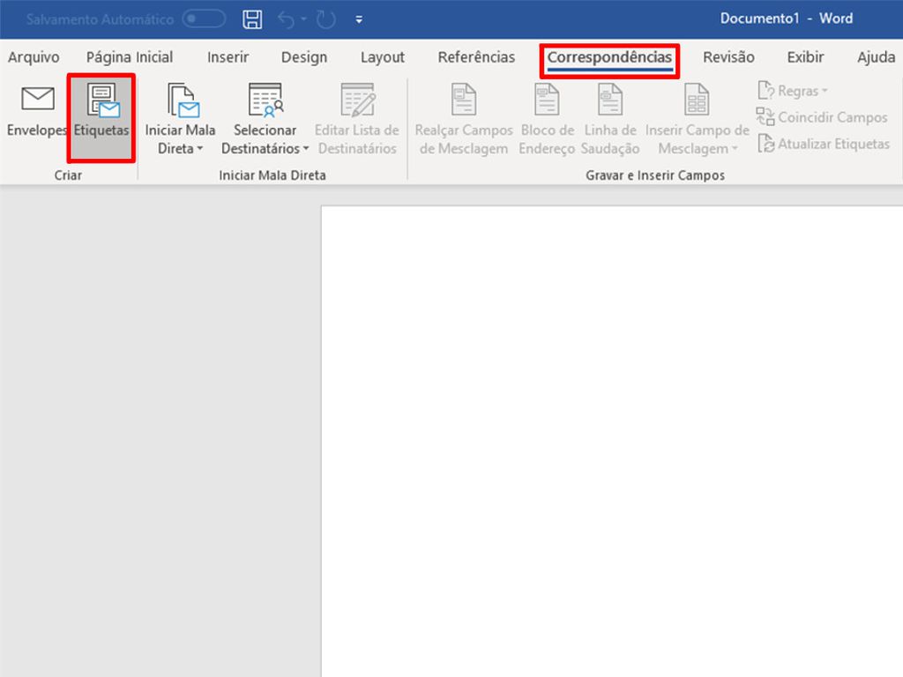Click the Envelopes icon
Screen dimensions: 903x677
[x=37, y=99]
